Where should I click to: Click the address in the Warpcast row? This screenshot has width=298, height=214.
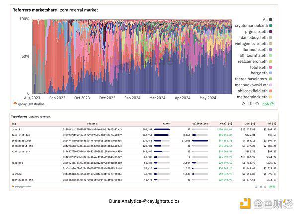92,163
